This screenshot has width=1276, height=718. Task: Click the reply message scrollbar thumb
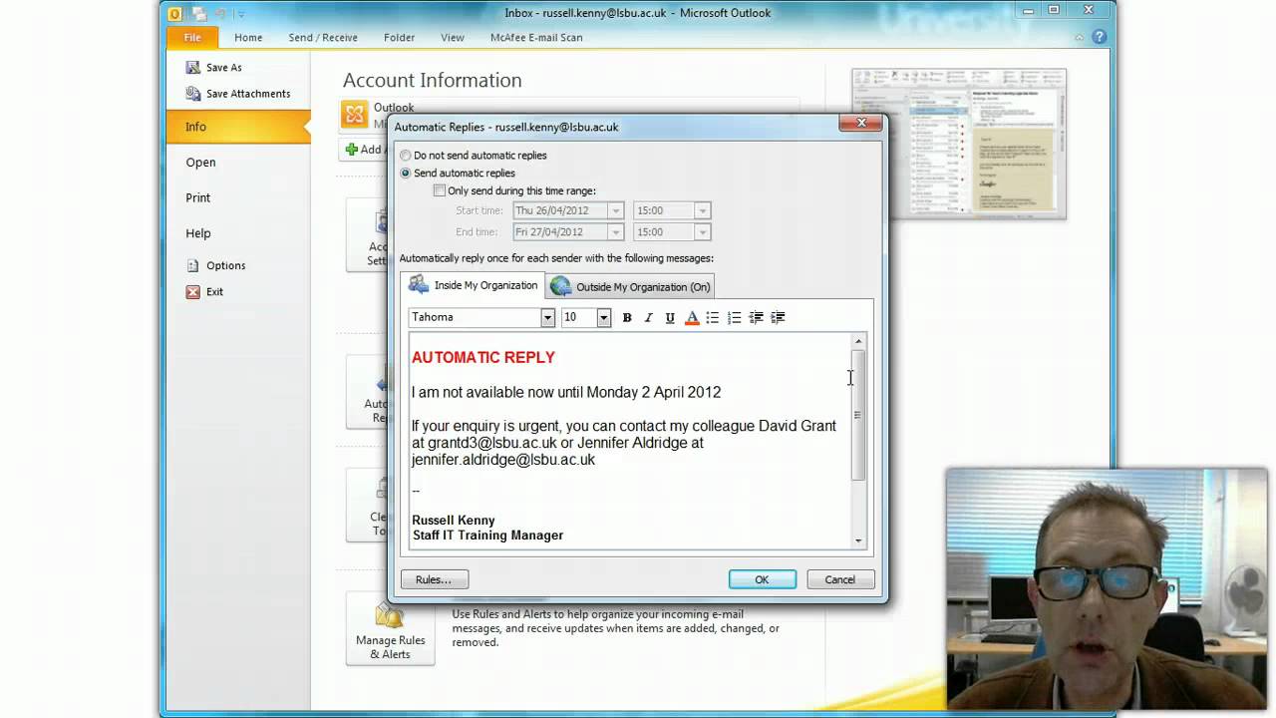click(858, 415)
